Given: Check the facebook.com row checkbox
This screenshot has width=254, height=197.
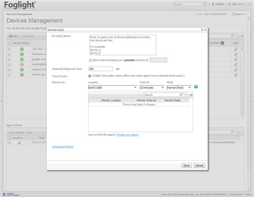Looking at the screenshot, I should tap(9, 54).
